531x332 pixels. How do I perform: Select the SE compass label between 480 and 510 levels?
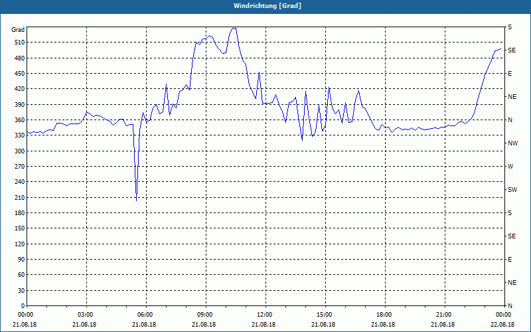click(x=512, y=50)
